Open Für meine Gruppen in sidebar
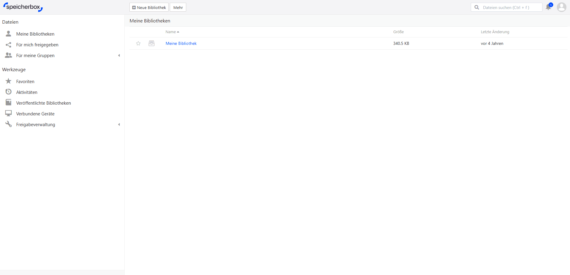Screen dimensions: 570x275 (35, 56)
